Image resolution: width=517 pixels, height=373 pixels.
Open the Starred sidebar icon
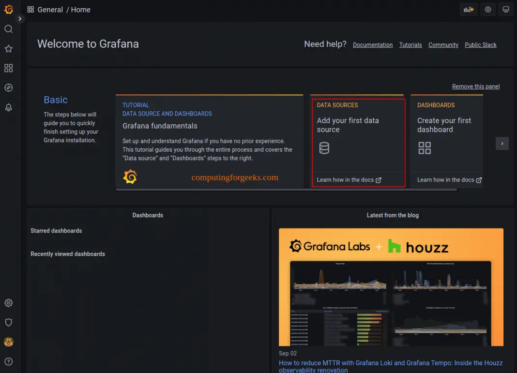pyautogui.click(x=8, y=49)
